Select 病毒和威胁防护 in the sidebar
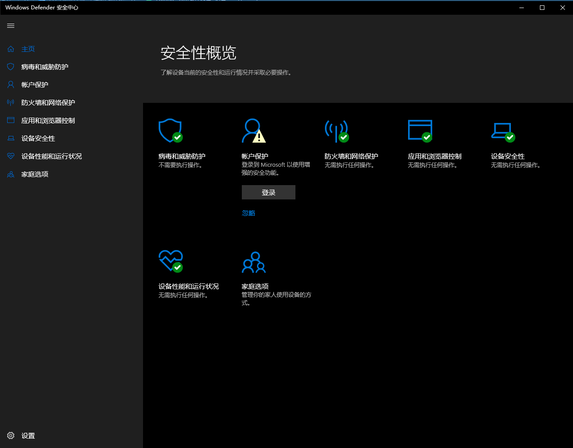 pyautogui.click(x=45, y=67)
